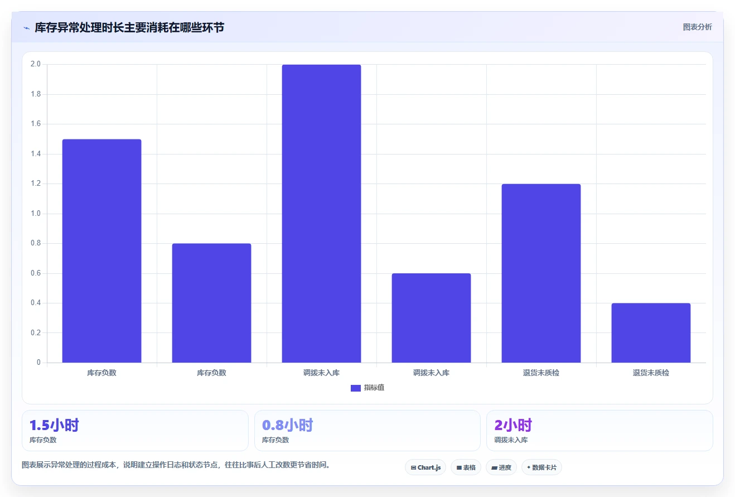Select the 库存负数 bar reaching 0.8

click(x=211, y=303)
